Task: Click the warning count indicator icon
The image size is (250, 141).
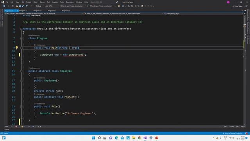Action: 23,127
